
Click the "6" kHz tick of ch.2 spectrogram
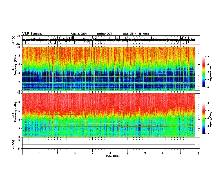20,111
